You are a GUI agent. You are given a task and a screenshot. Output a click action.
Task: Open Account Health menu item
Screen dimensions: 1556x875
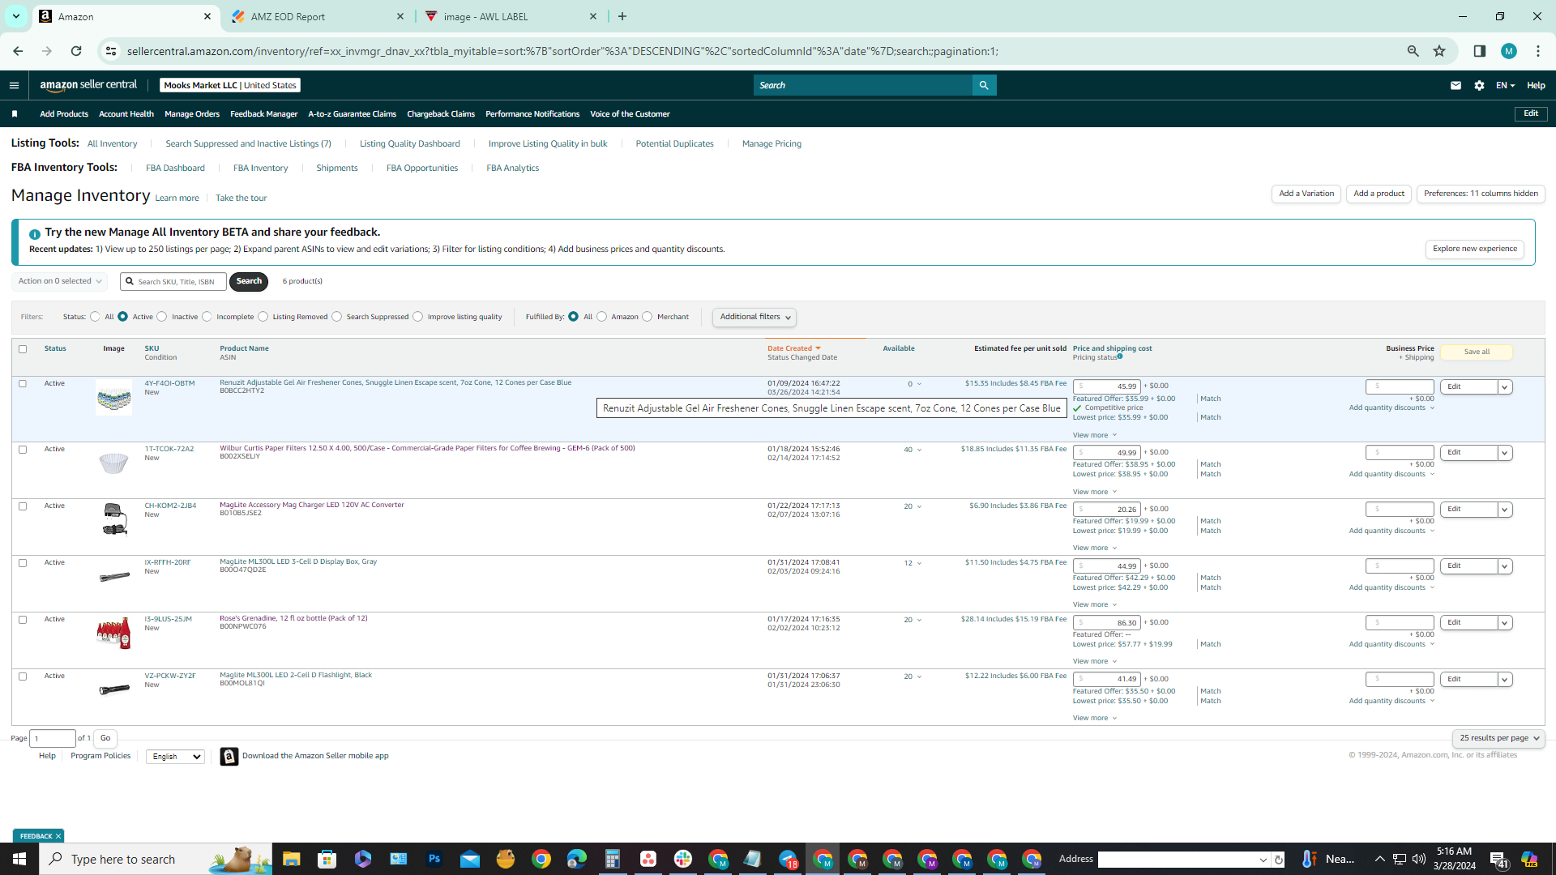(x=126, y=114)
